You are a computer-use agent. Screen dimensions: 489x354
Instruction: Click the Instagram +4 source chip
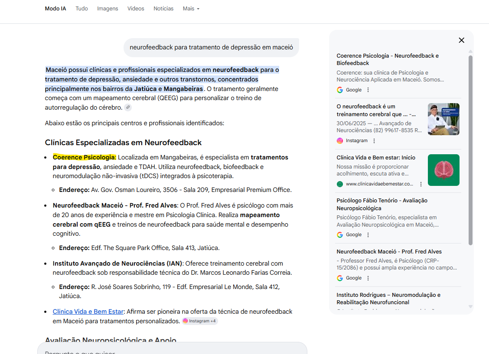pos(200,321)
